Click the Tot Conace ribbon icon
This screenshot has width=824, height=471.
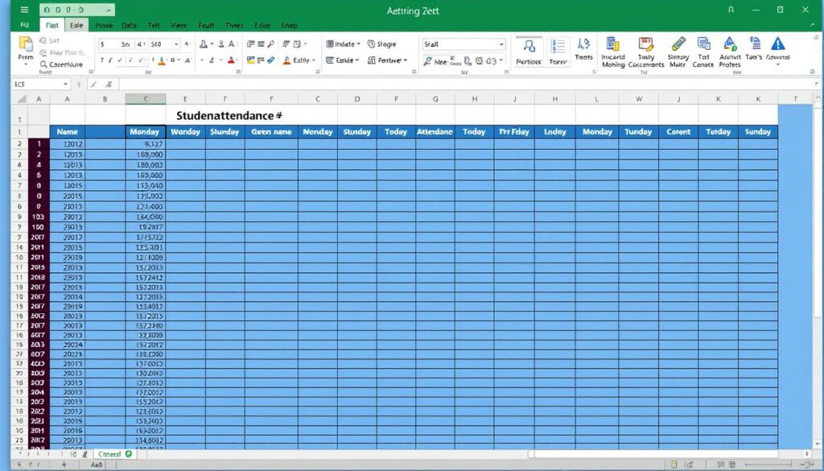coord(703,52)
